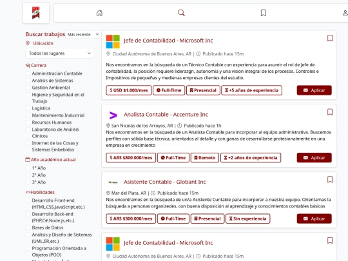348x261 pixels.
Task: Click the ARS $300.000/mes salary tag
Action: pyautogui.click(x=131, y=218)
